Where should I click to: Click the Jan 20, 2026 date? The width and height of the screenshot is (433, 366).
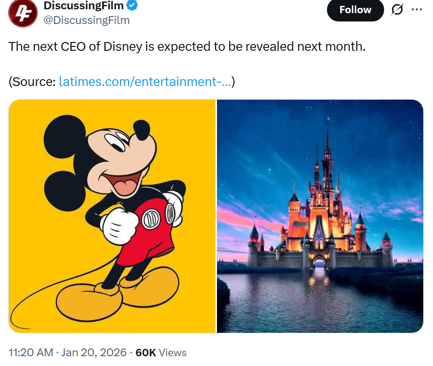click(92, 352)
